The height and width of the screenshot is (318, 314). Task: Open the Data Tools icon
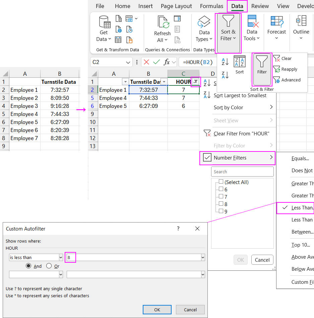252,23
